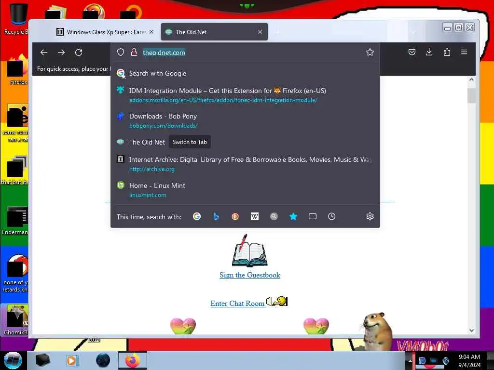494x370 pixels.
Task: Open the Windows Start orb
Action: click(x=13, y=360)
